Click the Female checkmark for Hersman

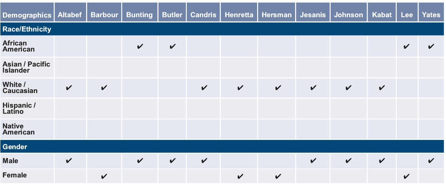tap(277, 176)
